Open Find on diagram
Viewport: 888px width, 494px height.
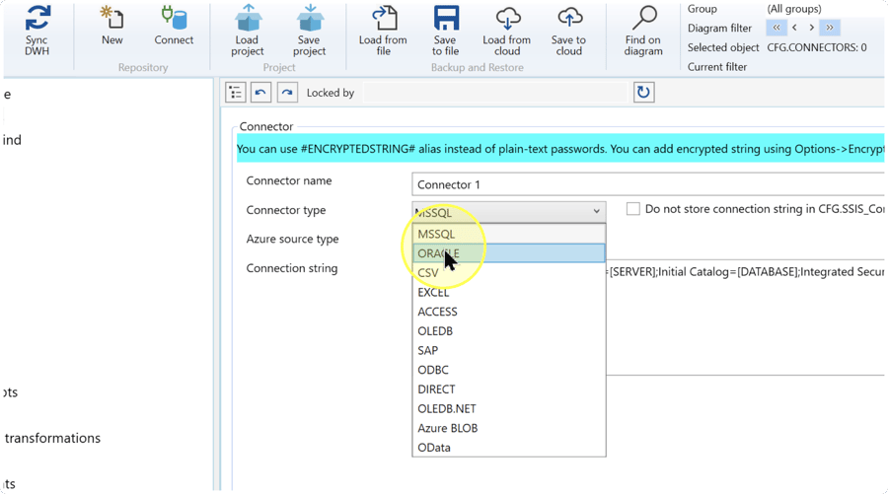643,32
